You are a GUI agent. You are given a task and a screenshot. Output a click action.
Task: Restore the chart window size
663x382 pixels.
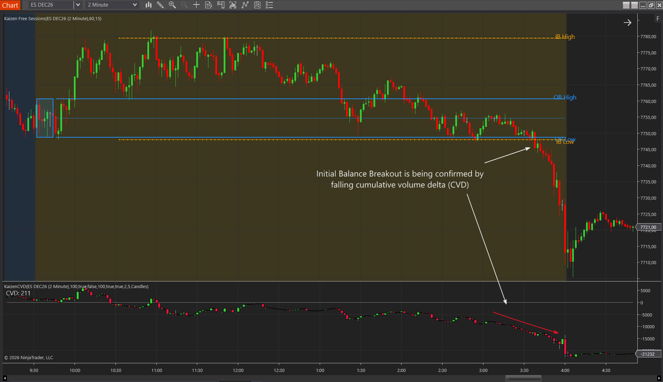(x=651, y=5)
